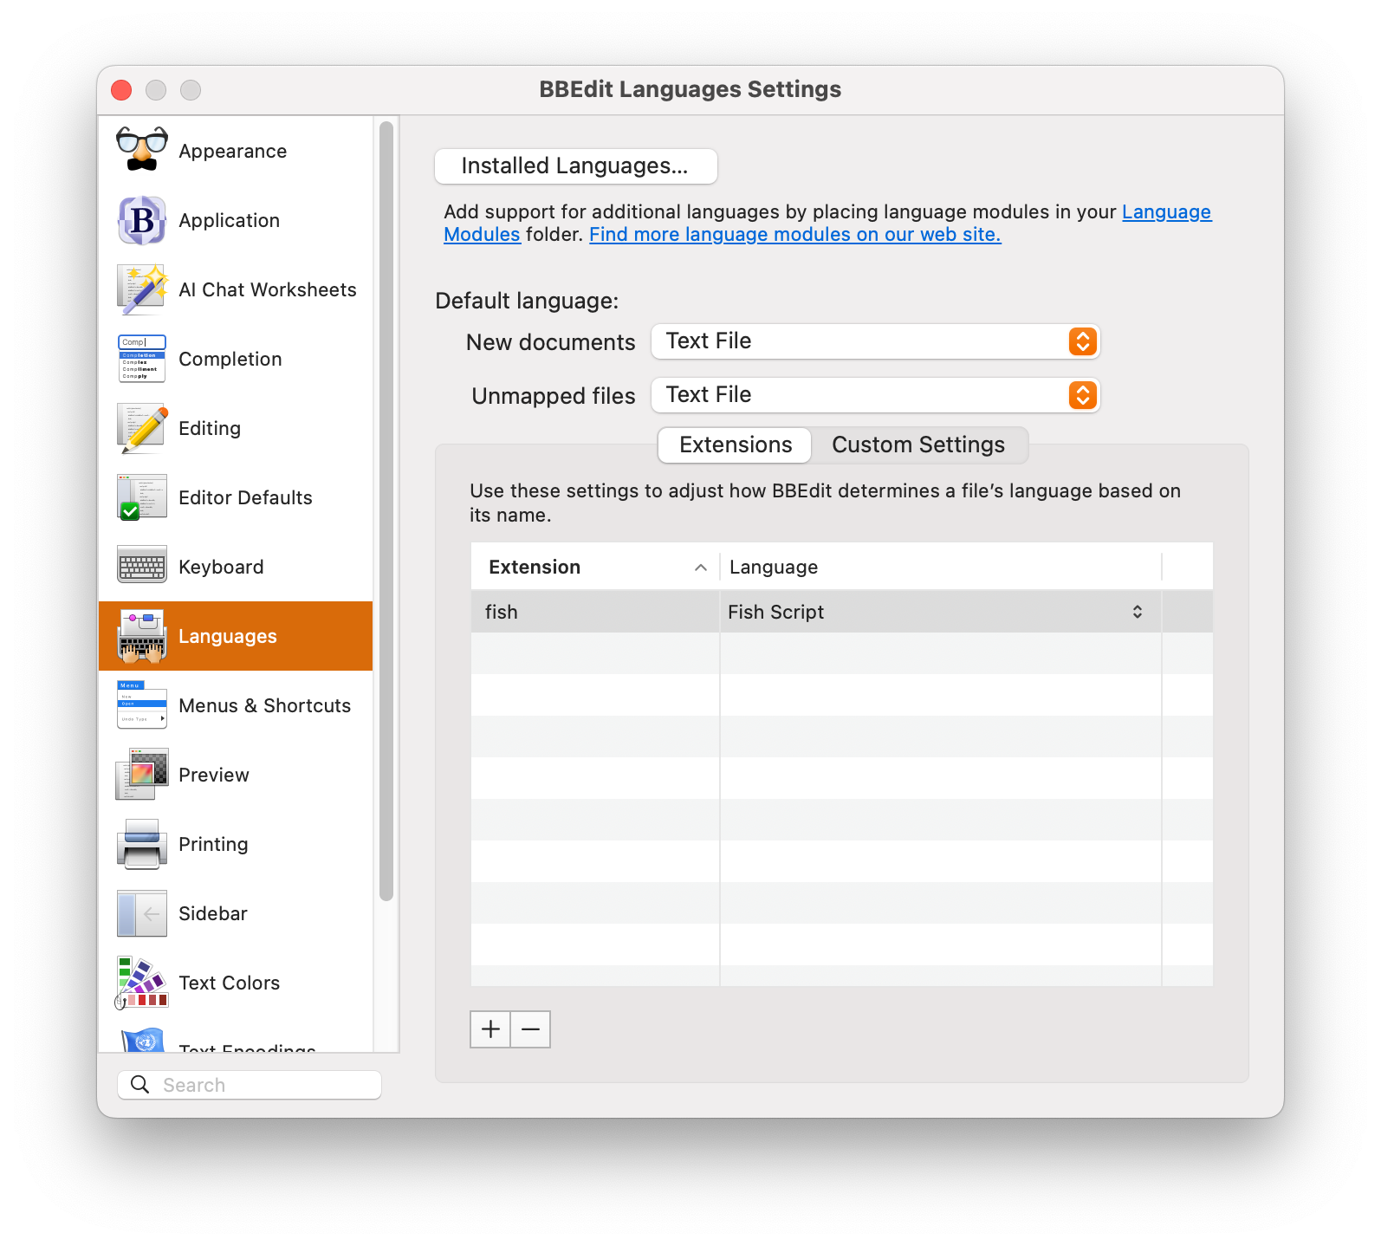The height and width of the screenshot is (1246, 1381).
Task: Open Installed Languages dialog
Action: pos(576,166)
